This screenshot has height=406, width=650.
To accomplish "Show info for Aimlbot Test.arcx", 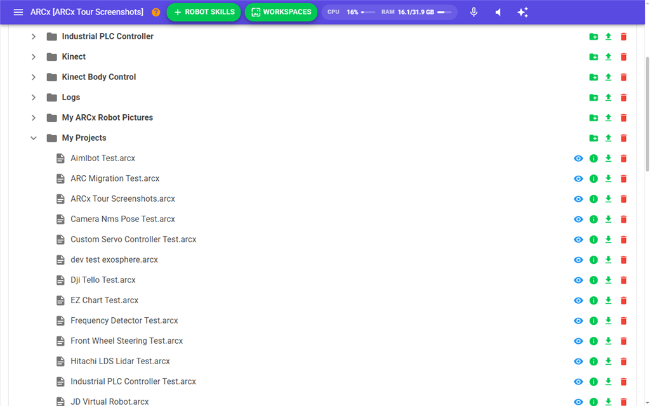I will tap(594, 158).
